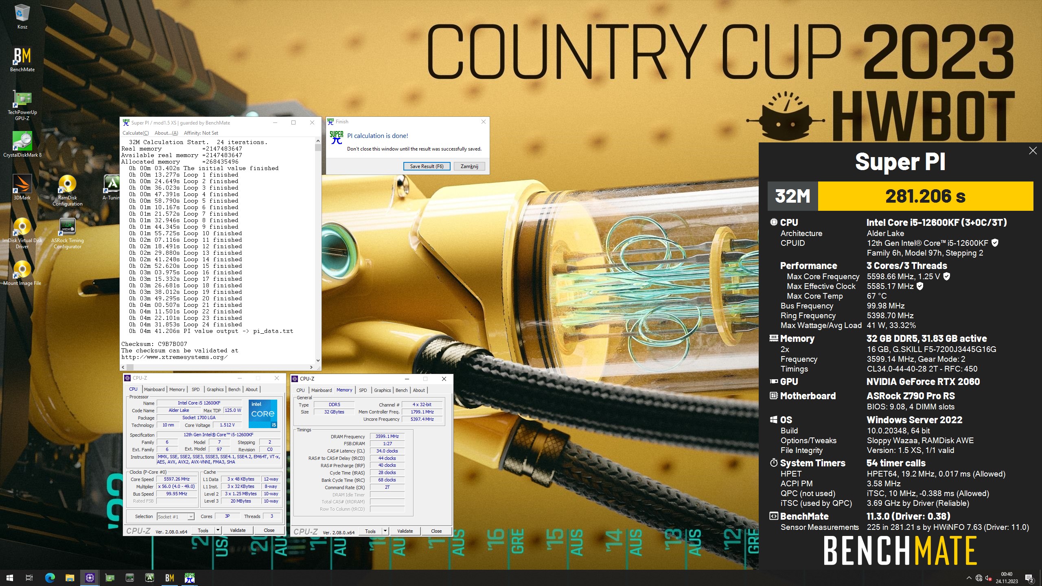This screenshot has height=586, width=1042.
Task: Launch ASRock Timing Configurator shortcut
Action: tap(68, 233)
